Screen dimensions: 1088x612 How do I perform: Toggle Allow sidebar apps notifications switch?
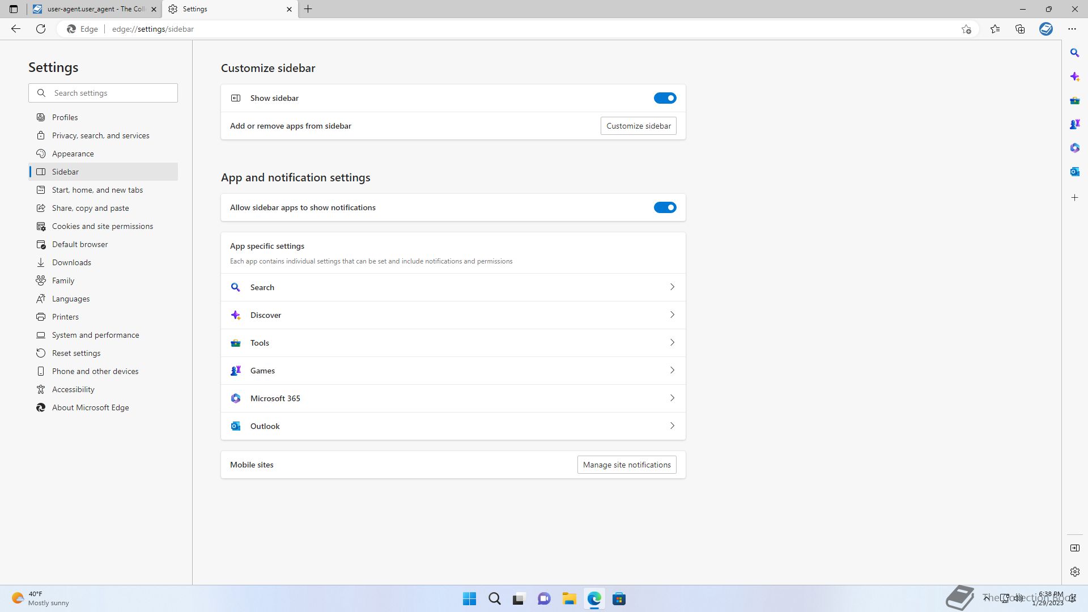click(665, 207)
